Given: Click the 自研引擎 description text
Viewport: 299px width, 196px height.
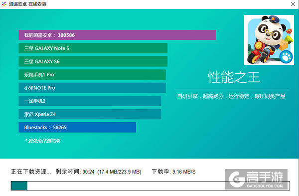Looking at the screenshot, I should [x=231, y=96].
